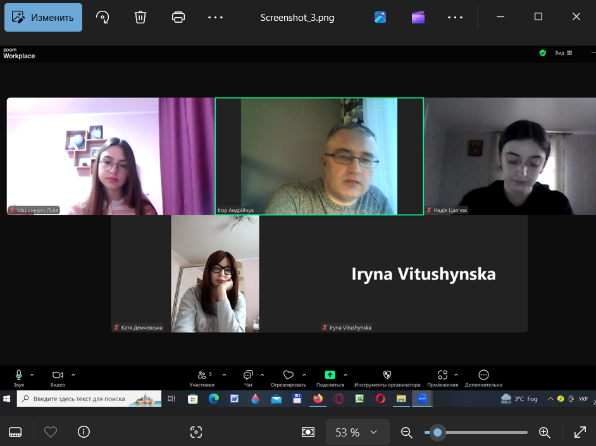
Task: Toggle the filmstrip view icon
Action: 16,432
